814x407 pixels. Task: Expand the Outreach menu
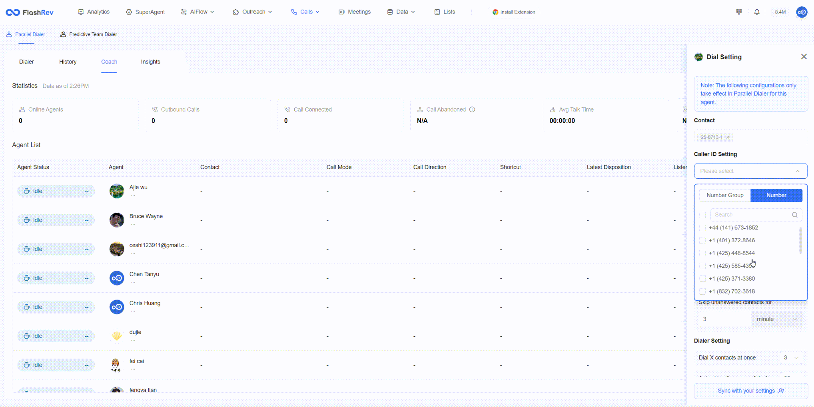pos(252,12)
